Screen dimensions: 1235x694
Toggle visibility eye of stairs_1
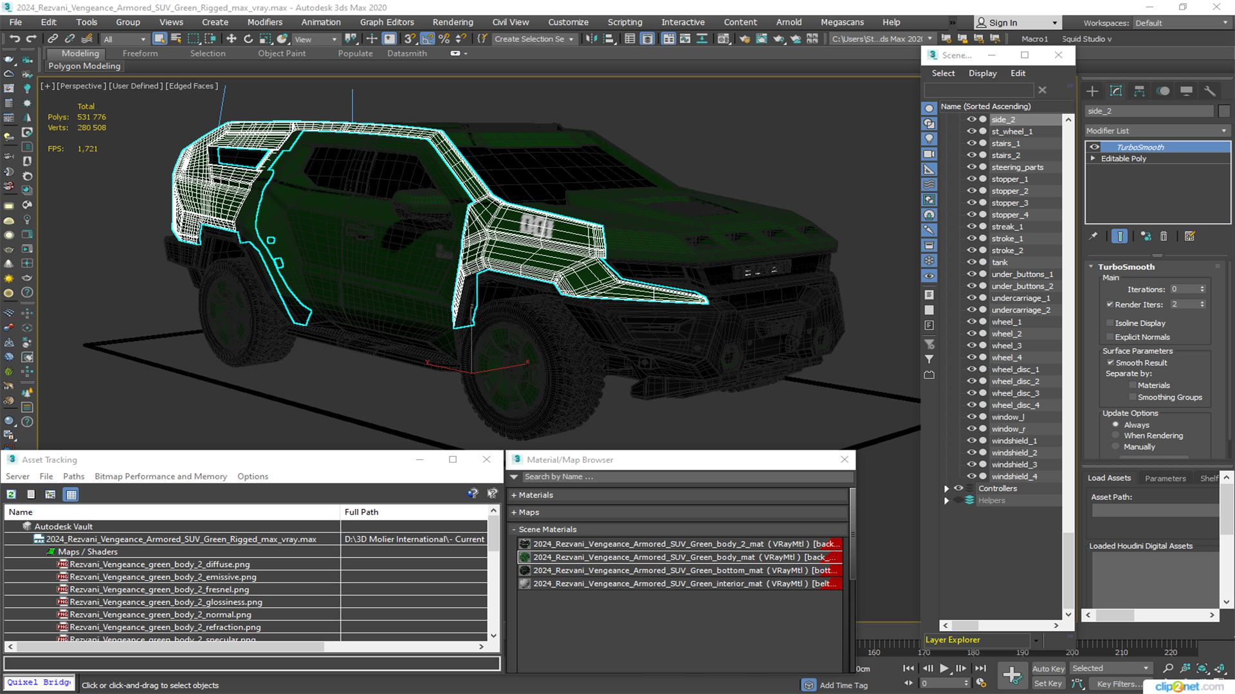971,143
